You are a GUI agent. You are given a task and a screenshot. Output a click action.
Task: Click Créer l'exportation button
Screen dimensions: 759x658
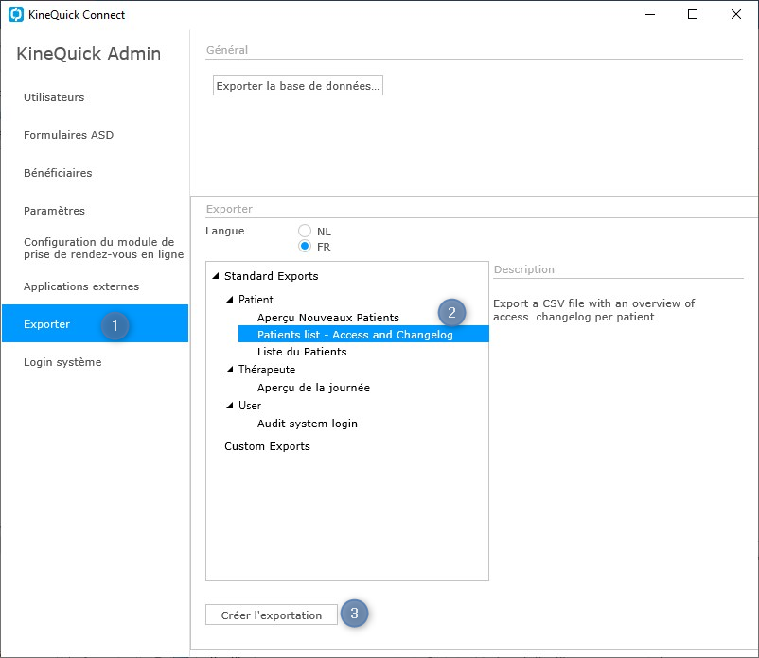coord(271,615)
